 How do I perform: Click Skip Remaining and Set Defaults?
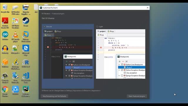tap(54, 96)
